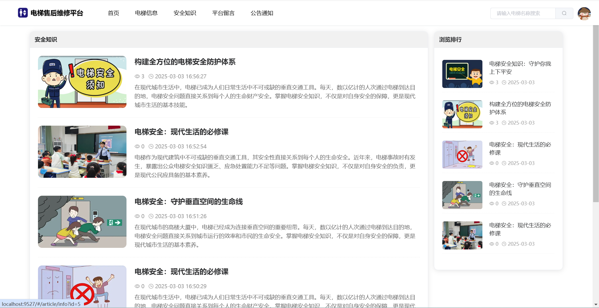Click the elevator name search input field
The height and width of the screenshot is (308, 599).
click(x=523, y=13)
